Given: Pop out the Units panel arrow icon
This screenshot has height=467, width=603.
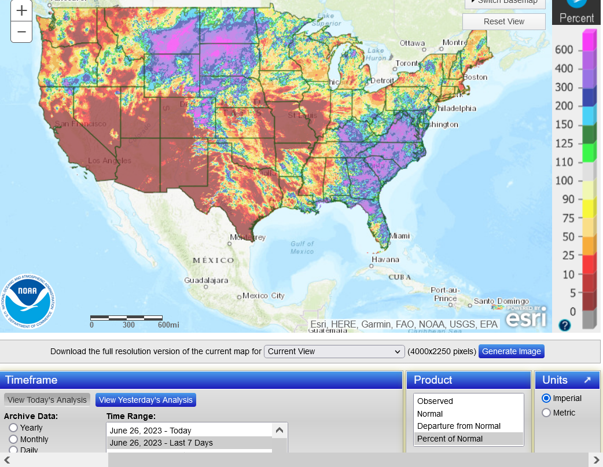Looking at the screenshot, I should [587, 380].
